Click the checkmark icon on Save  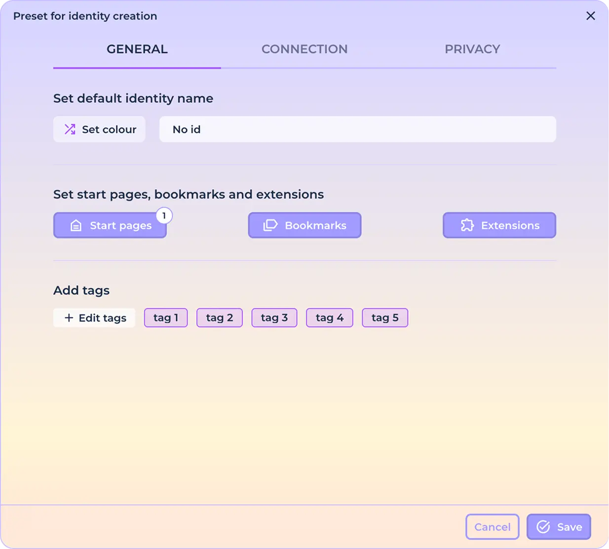(543, 527)
